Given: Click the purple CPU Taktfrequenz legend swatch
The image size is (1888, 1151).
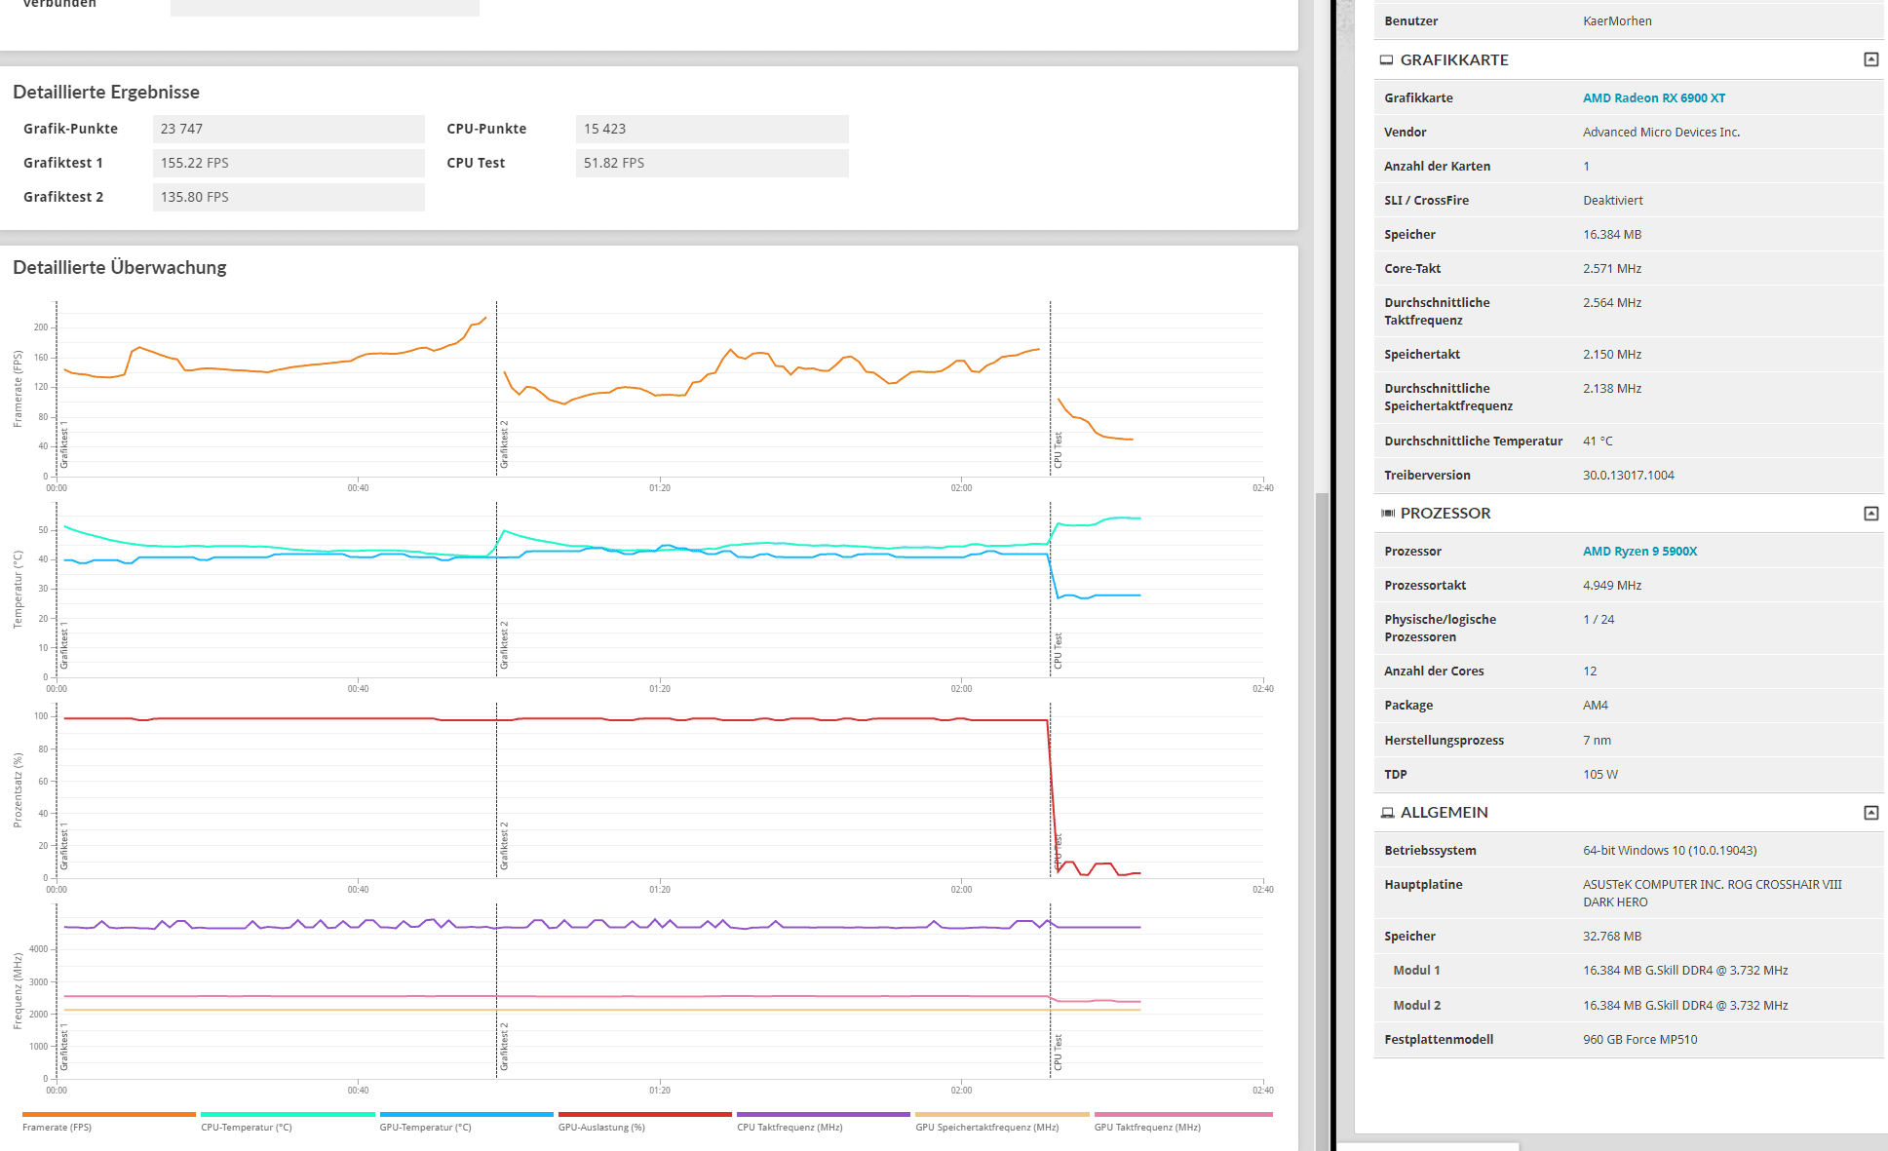Looking at the screenshot, I should 824,1114.
